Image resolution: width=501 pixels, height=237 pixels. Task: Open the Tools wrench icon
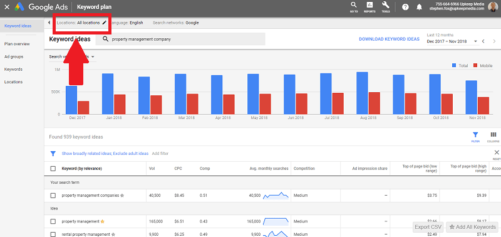[385, 6]
